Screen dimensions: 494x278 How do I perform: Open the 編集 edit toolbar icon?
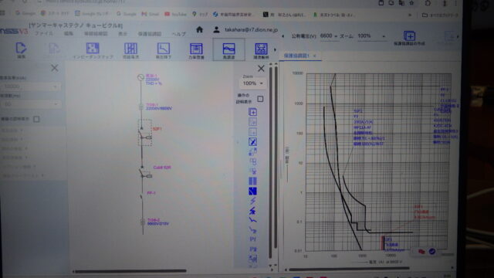pos(21,49)
